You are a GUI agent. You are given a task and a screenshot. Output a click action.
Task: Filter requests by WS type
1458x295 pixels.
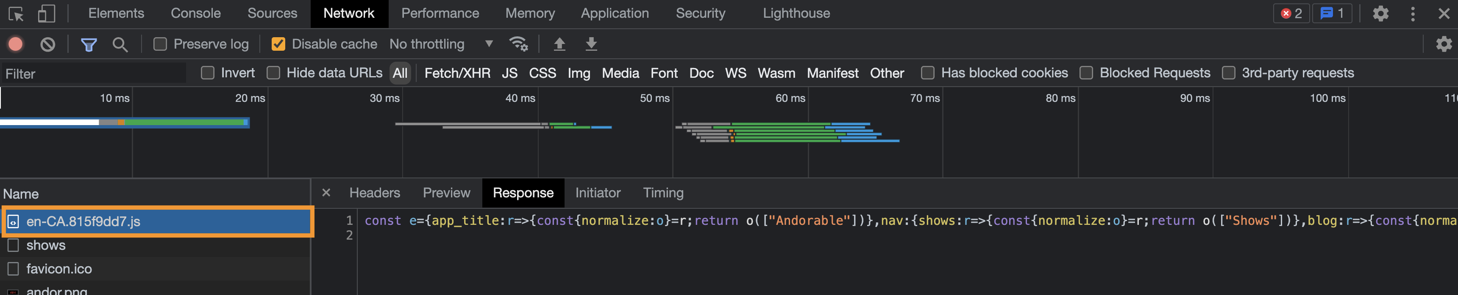coord(736,73)
